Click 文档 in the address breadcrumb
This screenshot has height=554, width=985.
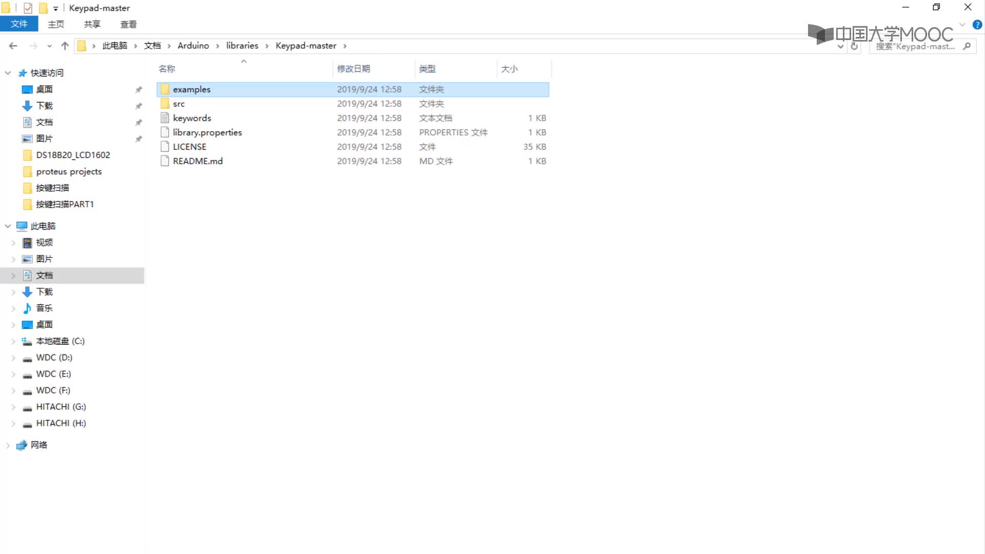point(152,46)
